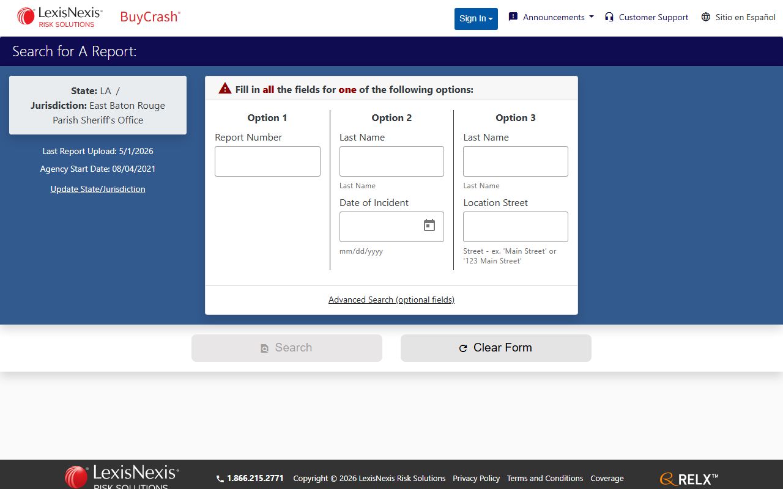The image size is (783, 489).
Task: Click the 'mm/dd/yyyy' hint text
Action: click(361, 251)
